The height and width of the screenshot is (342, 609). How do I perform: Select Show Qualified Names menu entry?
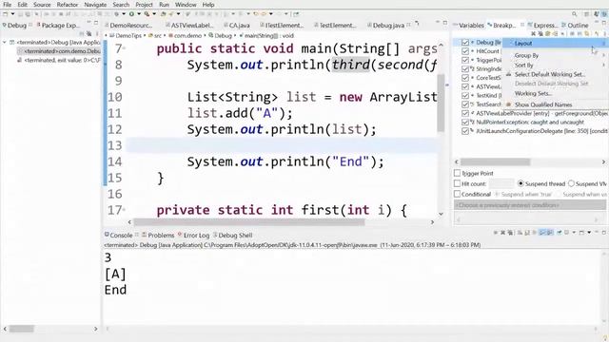tap(543, 104)
